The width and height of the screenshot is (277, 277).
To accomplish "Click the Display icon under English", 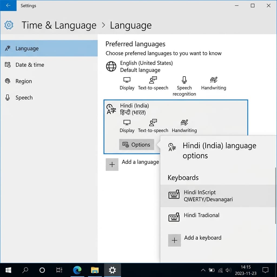I will [127, 80].
